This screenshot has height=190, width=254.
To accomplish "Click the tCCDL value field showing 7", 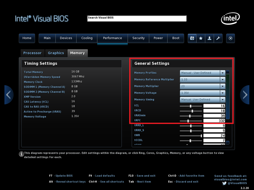I will 214,140.
